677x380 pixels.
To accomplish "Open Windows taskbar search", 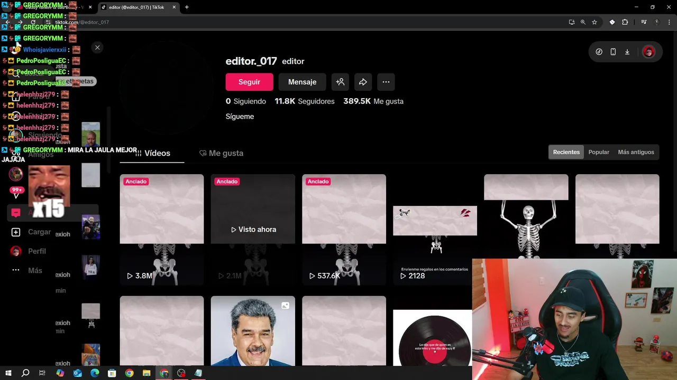I will coord(25,373).
